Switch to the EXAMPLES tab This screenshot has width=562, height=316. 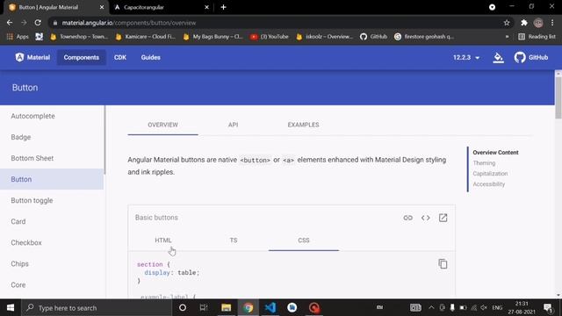click(x=303, y=125)
